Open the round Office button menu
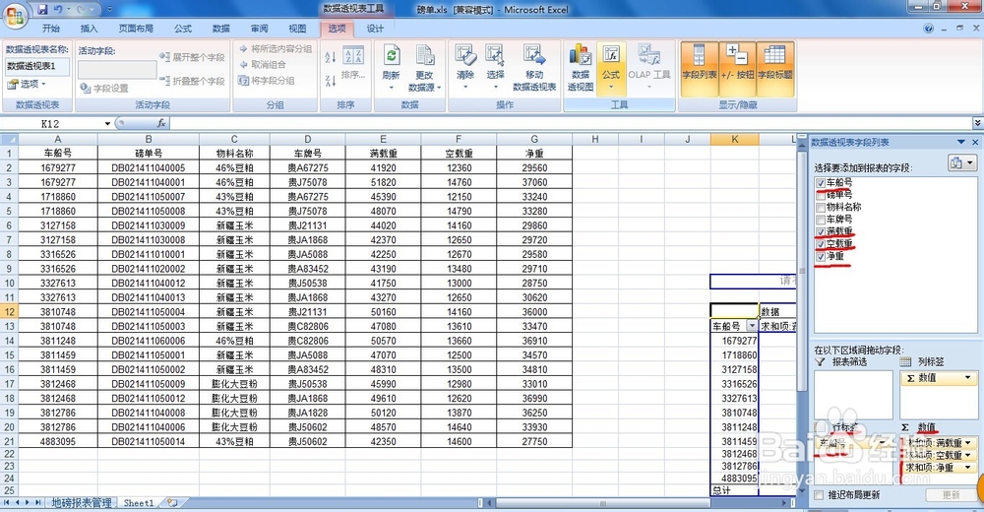 [x=15, y=15]
